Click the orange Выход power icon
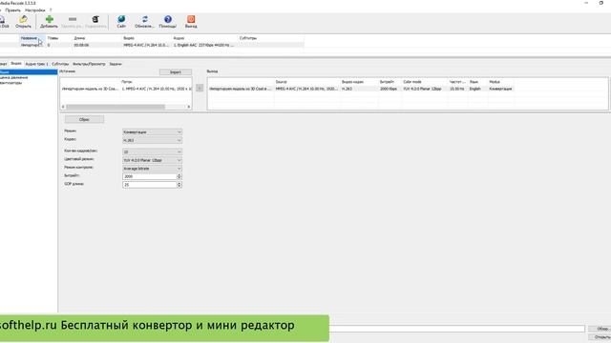 [x=191, y=19]
